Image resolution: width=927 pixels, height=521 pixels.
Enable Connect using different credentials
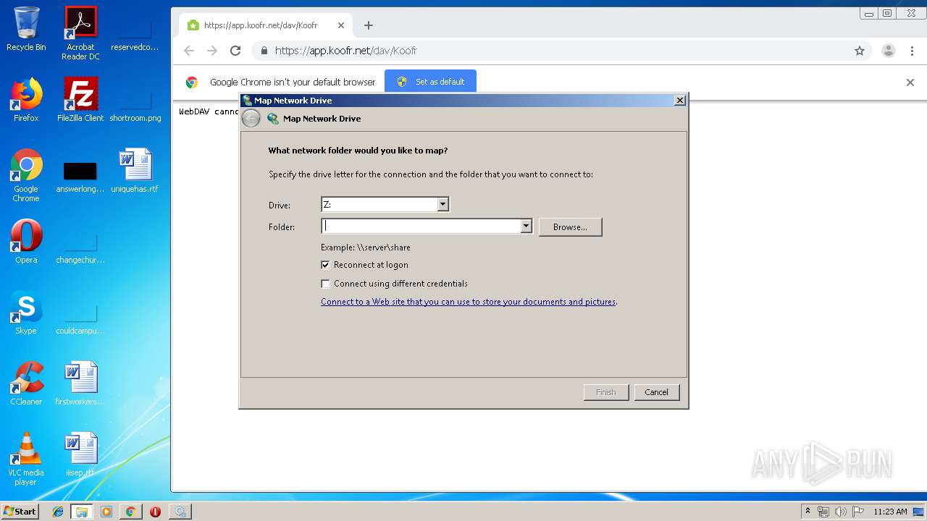325,284
